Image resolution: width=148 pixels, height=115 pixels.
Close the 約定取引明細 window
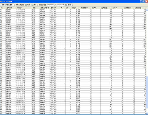tap(147, 1)
